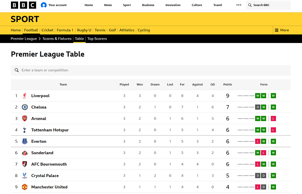Viewport: 302px width, 194px height.
Task: Click the BBC logo
Action: pos(23,5)
